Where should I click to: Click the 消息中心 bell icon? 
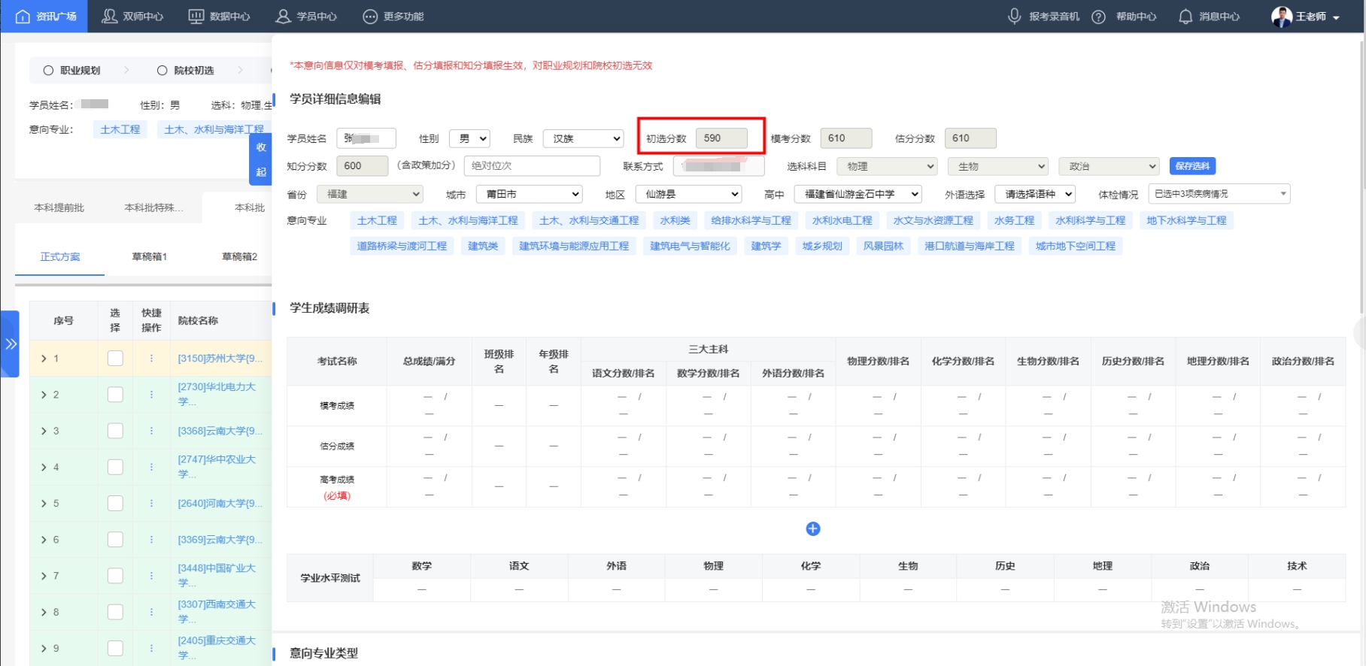click(x=1185, y=16)
